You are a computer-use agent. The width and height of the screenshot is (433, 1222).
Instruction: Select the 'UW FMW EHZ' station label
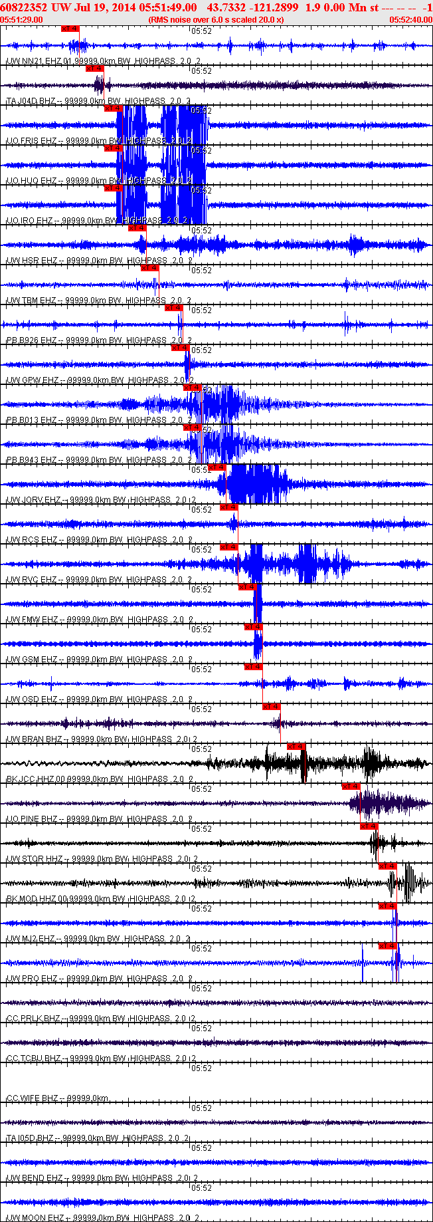point(32,620)
